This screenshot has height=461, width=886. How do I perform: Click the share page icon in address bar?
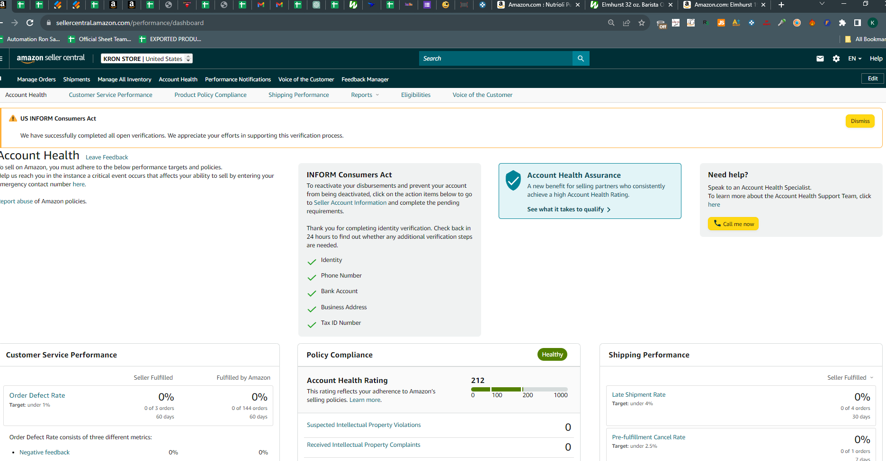pos(626,23)
